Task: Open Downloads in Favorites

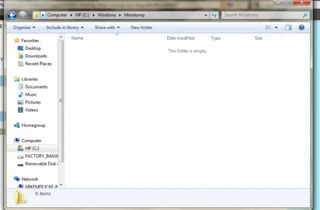Action: pyautogui.click(x=36, y=56)
